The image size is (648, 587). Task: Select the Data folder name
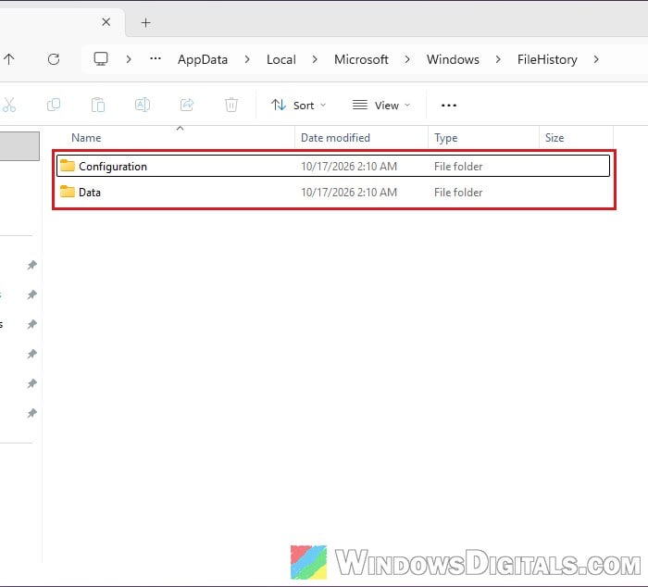tap(90, 193)
